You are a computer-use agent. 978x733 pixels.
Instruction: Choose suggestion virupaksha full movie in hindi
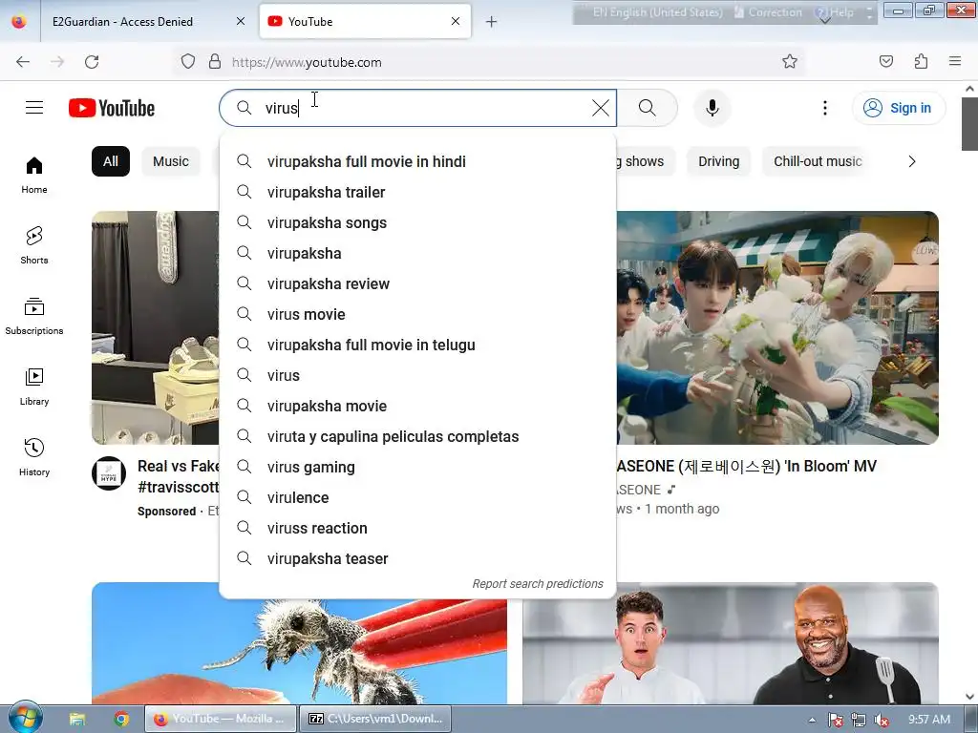(418, 161)
